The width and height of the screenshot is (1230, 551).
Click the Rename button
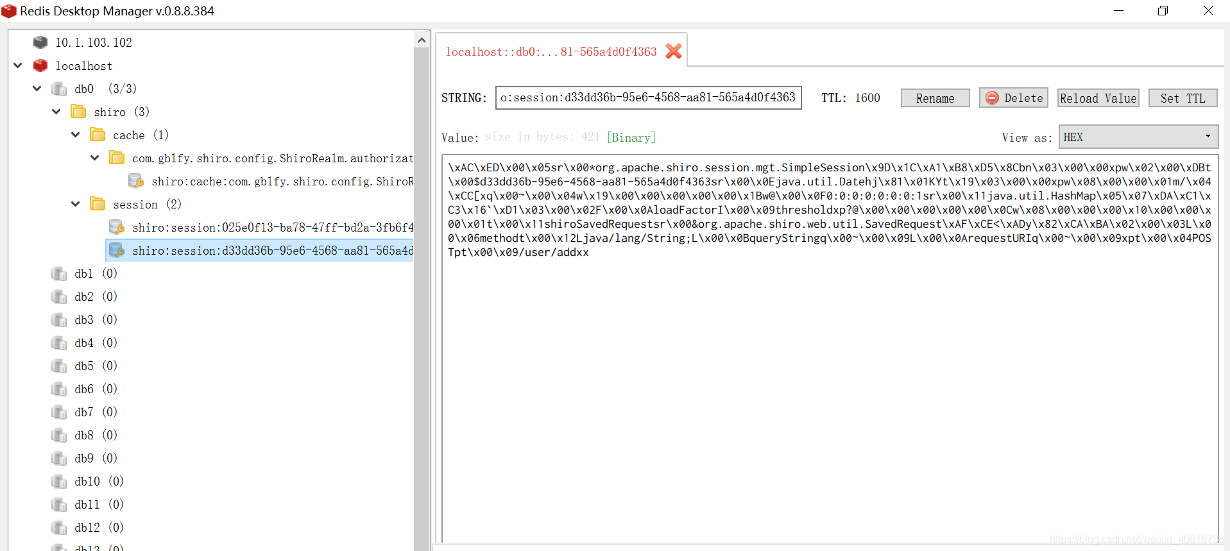tap(935, 98)
